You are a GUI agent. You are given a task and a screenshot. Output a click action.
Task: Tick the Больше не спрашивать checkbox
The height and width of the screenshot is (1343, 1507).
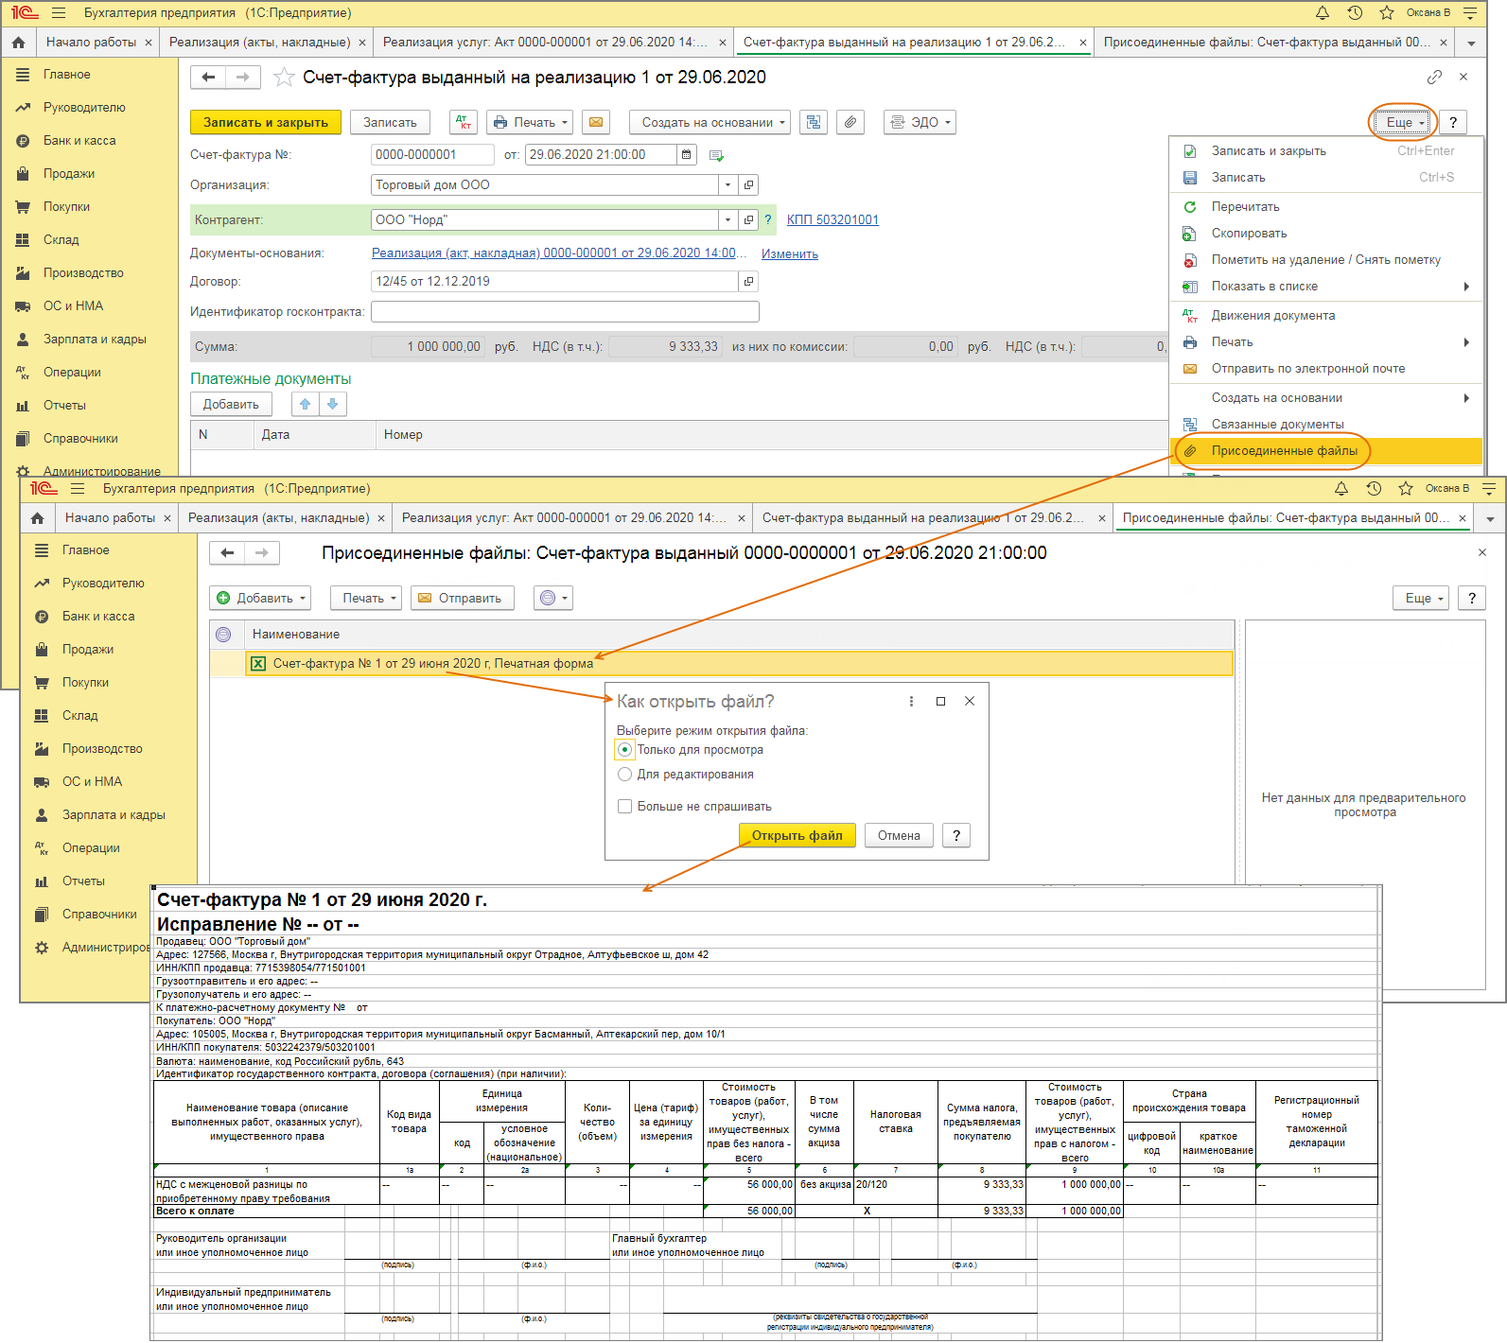(624, 807)
